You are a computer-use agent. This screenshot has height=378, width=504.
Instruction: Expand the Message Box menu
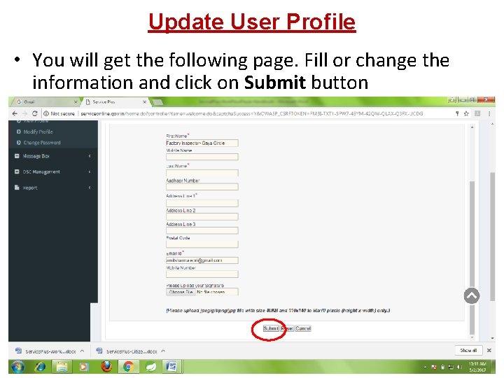53,156
